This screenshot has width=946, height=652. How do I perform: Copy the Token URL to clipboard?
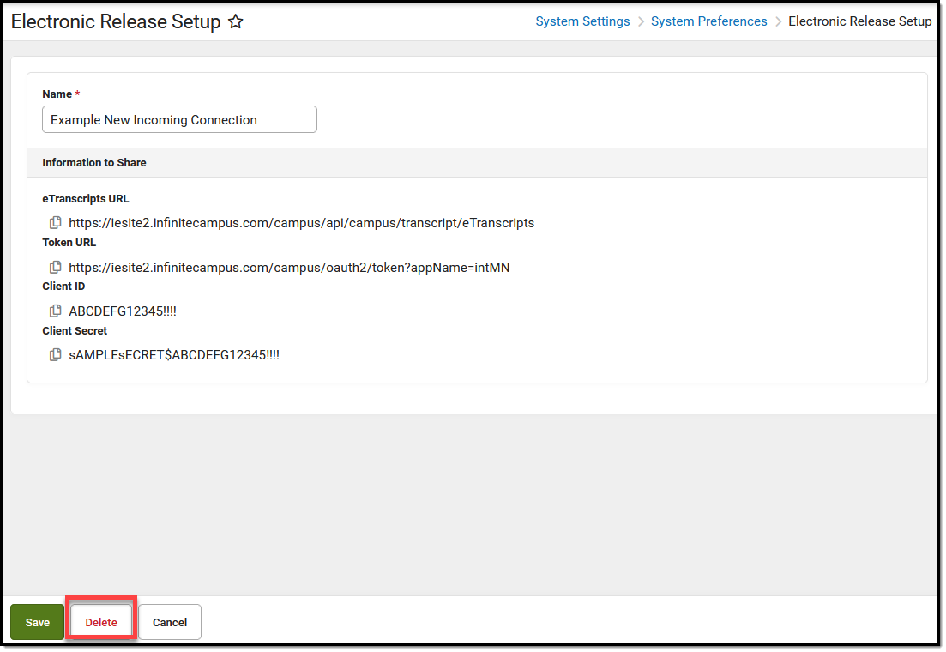(55, 267)
